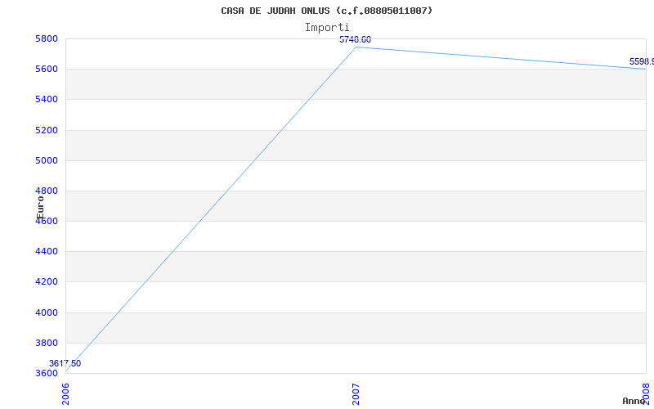The image size is (654, 409).
Task: Click the 5600 y-axis tick label
Action: (45, 69)
